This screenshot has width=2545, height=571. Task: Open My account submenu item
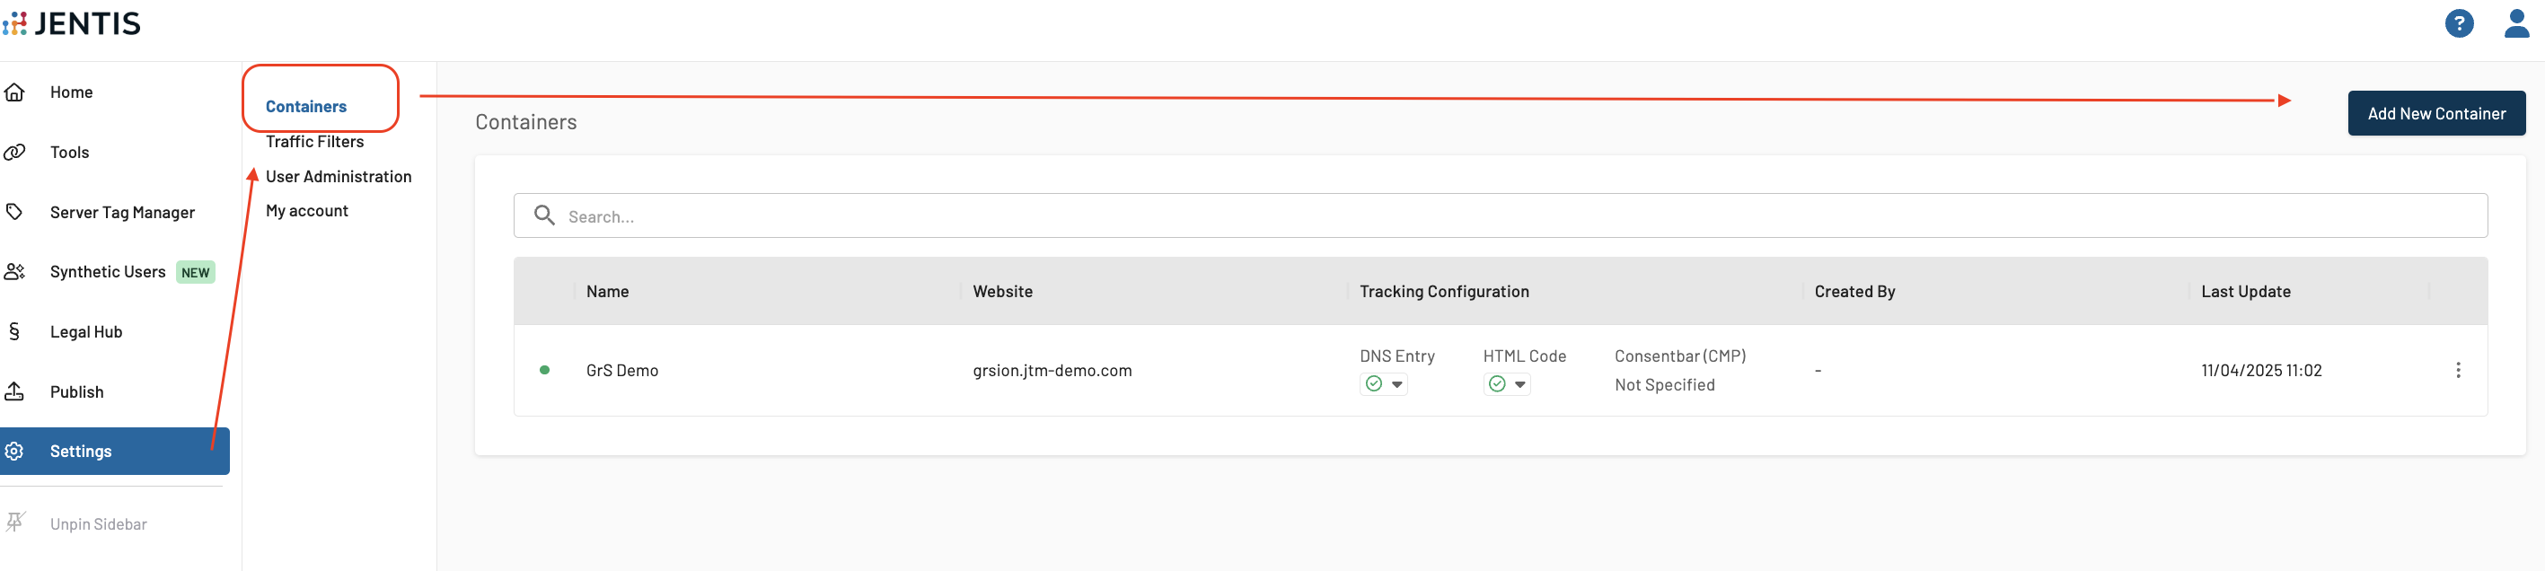(306, 211)
